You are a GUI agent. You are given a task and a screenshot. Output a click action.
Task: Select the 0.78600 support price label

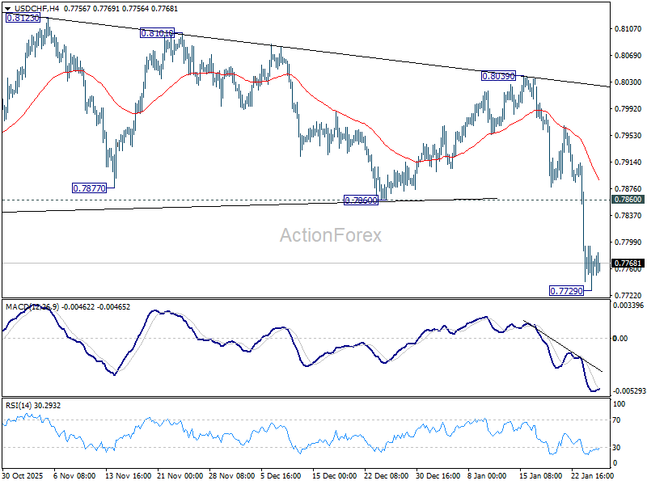(x=361, y=200)
